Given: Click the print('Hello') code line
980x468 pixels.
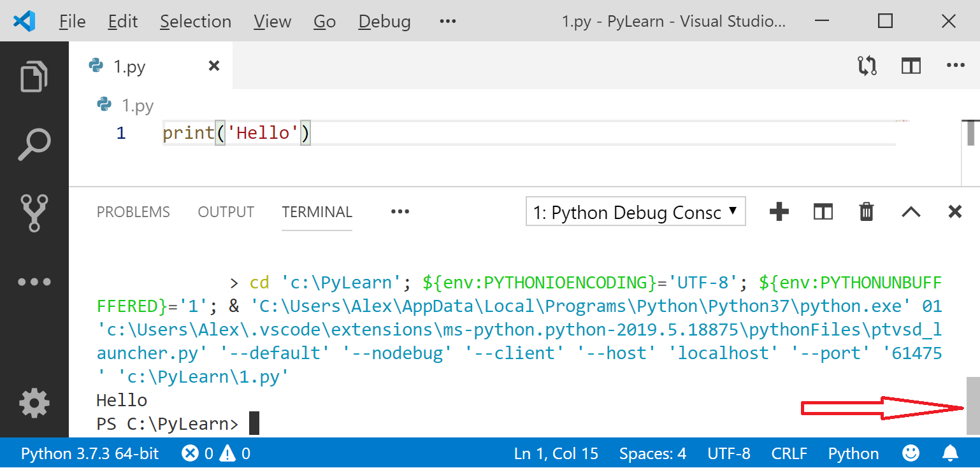Looking at the screenshot, I should 236,133.
